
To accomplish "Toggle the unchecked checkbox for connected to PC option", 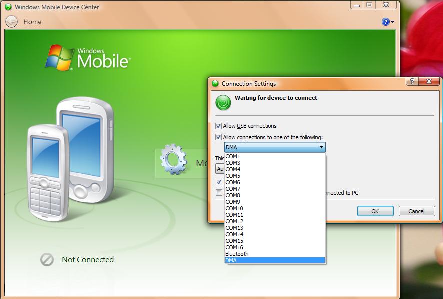I will point(219,193).
